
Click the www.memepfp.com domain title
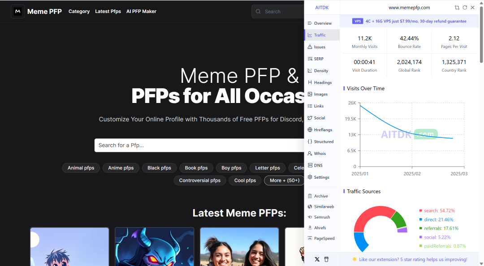(x=409, y=8)
